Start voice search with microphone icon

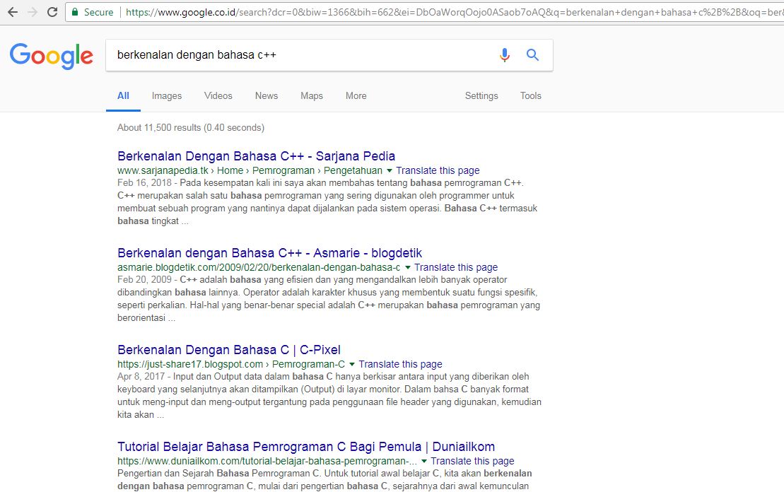click(505, 54)
